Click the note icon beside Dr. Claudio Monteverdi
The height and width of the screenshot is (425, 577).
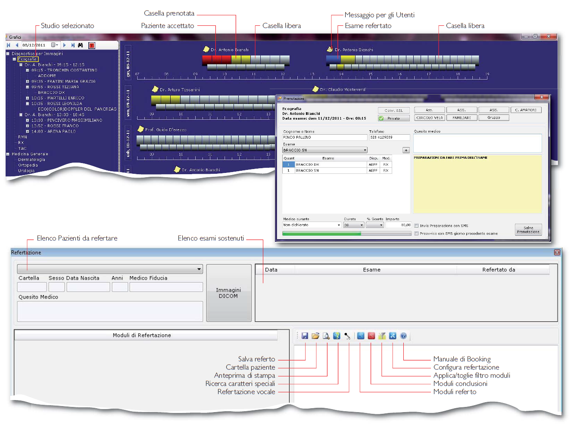[315, 89]
